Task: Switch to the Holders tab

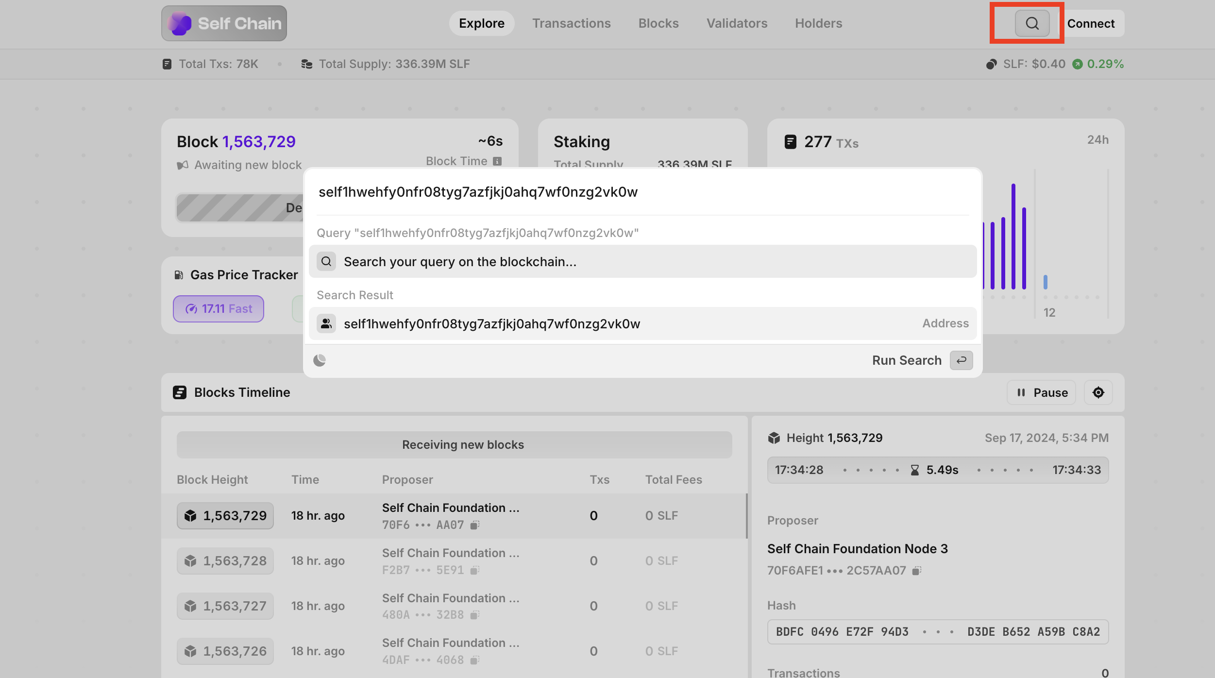Action: [818, 23]
